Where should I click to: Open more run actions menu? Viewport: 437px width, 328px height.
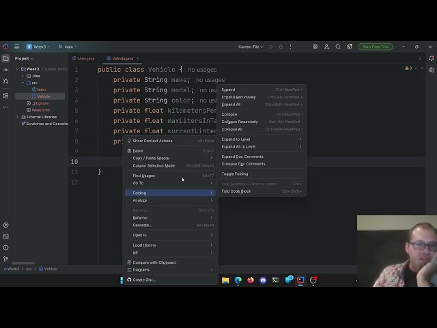(x=290, y=47)
